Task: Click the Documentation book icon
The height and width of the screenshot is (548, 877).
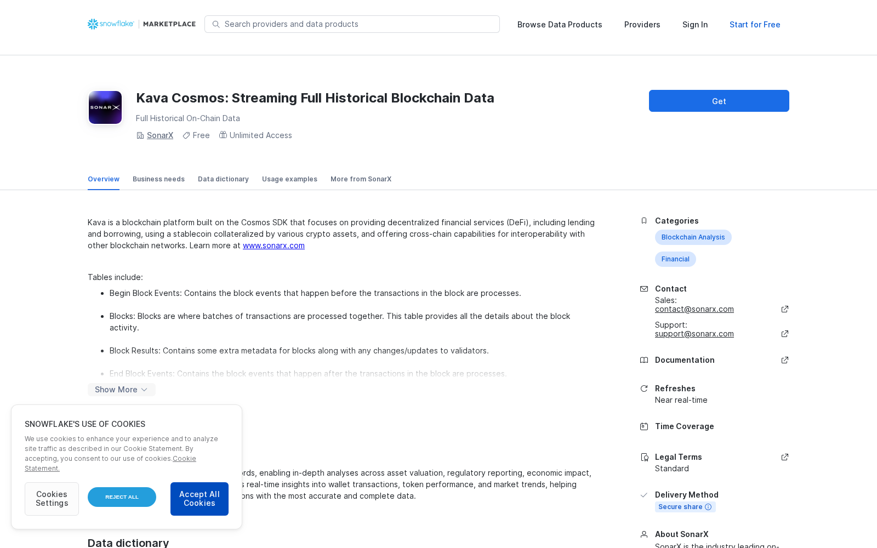Action: (x=644, y=360)
